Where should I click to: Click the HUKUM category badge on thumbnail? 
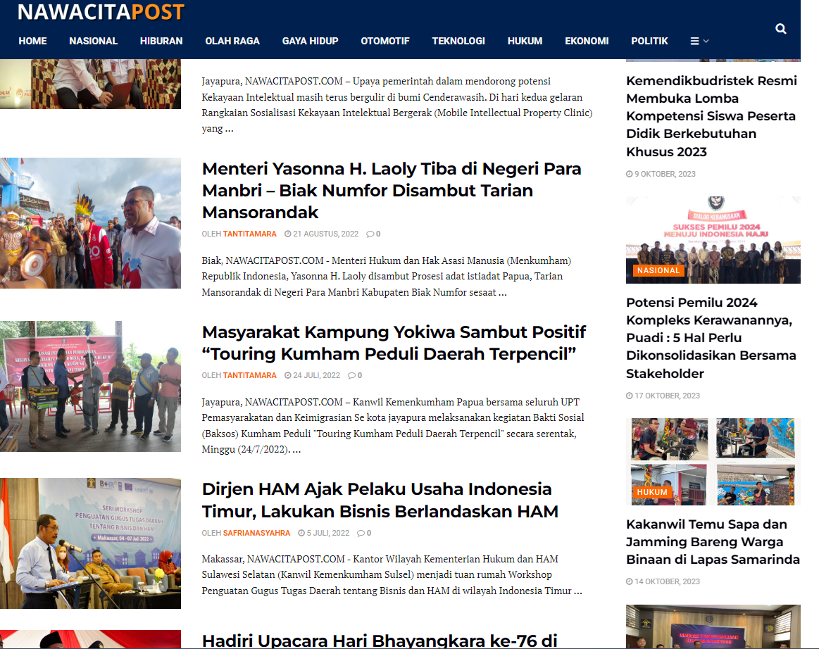tap(651, 492)
